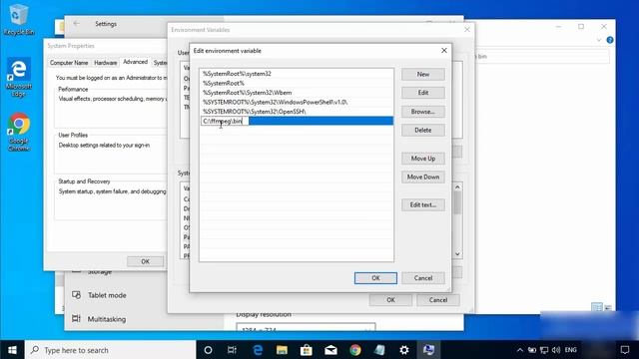Confirm Edit environment variable with OK
639x359 pixels.
[x=375, y=278]
